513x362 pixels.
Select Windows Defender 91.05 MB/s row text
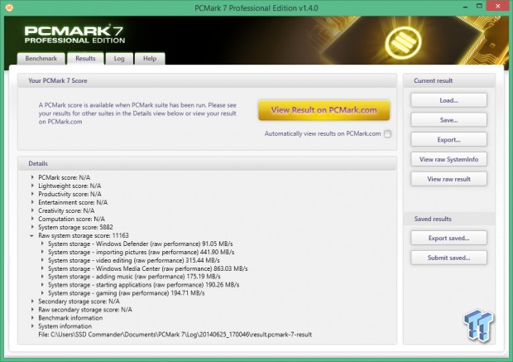141,244
